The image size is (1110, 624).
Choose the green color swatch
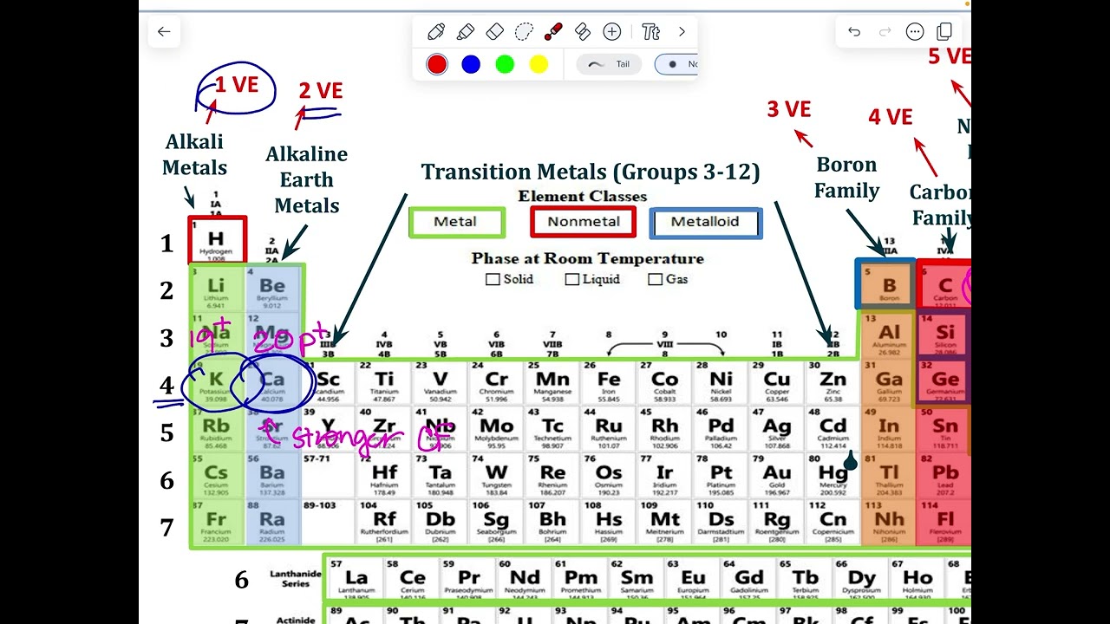click(505, 64)
